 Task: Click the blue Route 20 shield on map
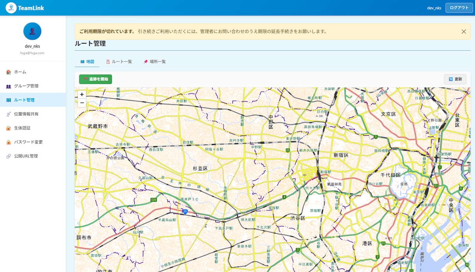185,212
